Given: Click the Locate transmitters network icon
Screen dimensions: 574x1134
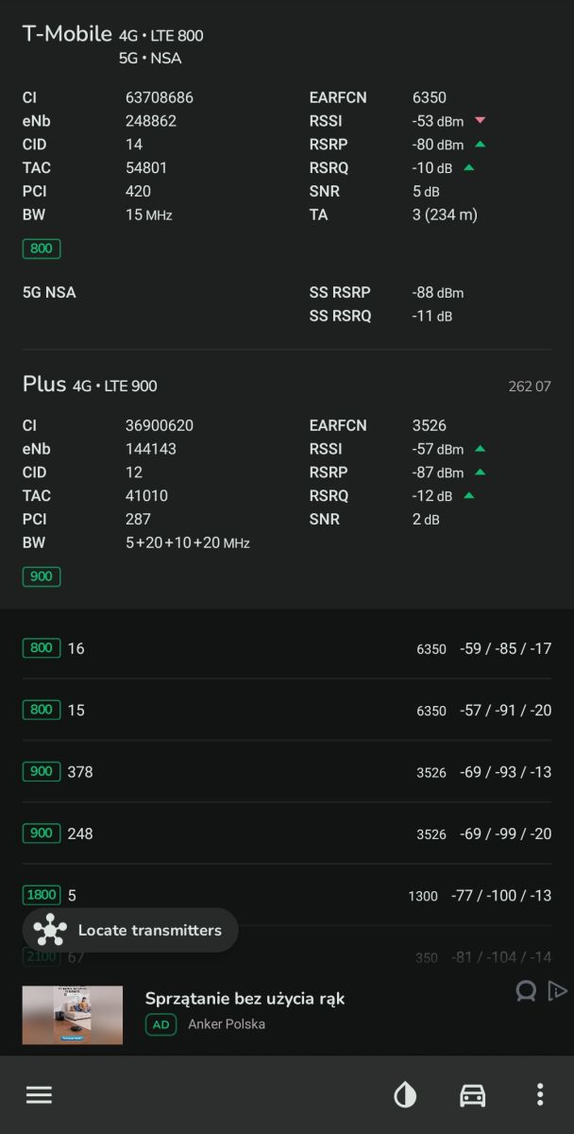Looking at the screenshot, I should point(49,930).
